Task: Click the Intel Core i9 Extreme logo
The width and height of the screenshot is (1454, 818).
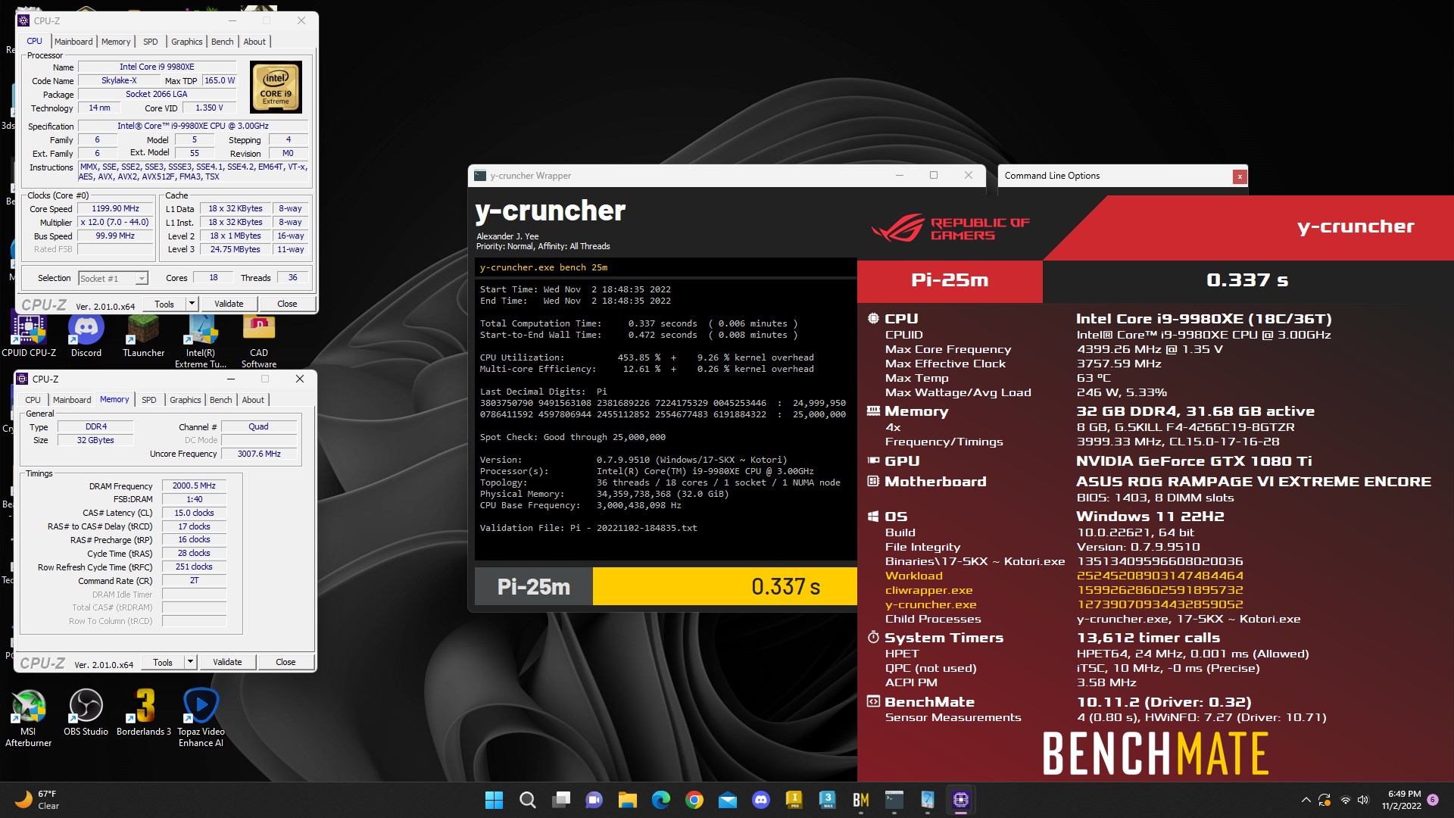Action: coord(276,87)
